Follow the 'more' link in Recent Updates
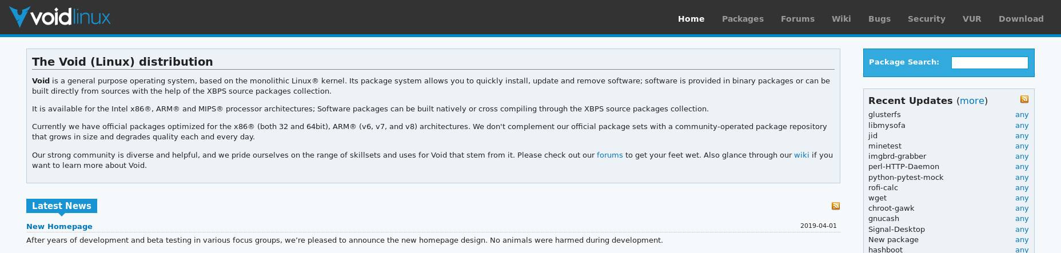Image resolution: width=1061 pixels, height=253 pixels. [x=972, y=101]
